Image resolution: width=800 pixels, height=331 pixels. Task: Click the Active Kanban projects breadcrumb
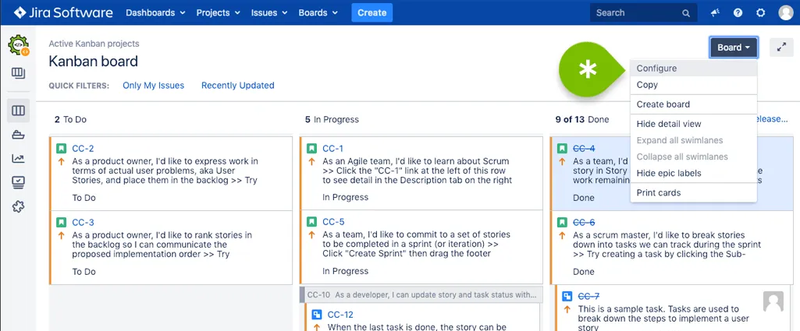[94, 44]
